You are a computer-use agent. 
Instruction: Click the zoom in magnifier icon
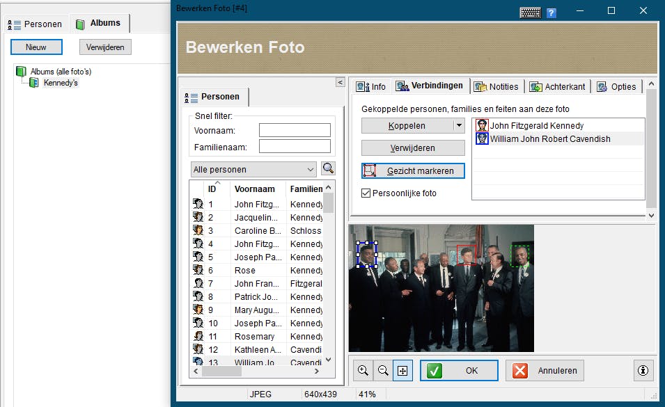tap(363, 371)
